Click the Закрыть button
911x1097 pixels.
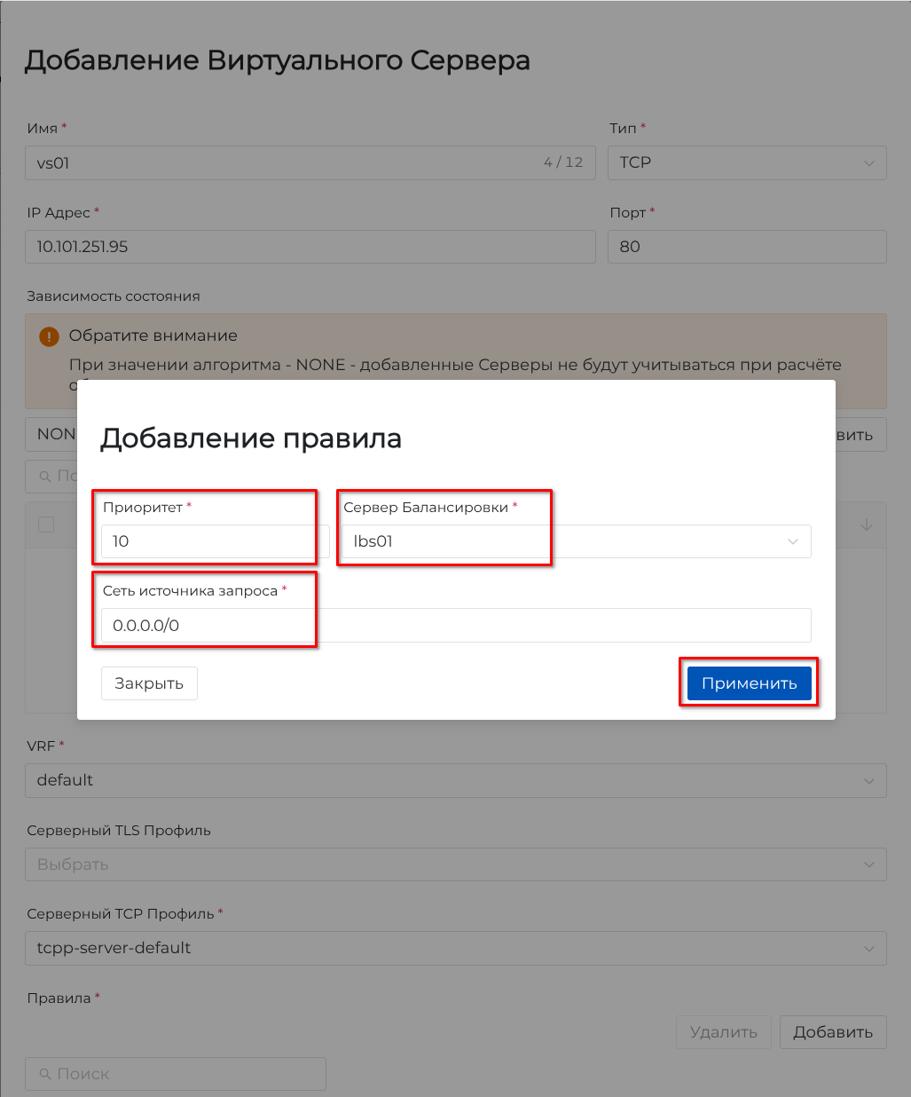pyautogui.click(x=149, y=683)
